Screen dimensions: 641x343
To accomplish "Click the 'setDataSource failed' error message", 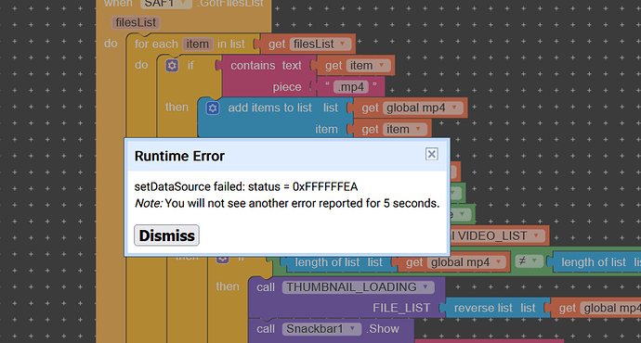I will pos(246,186).
